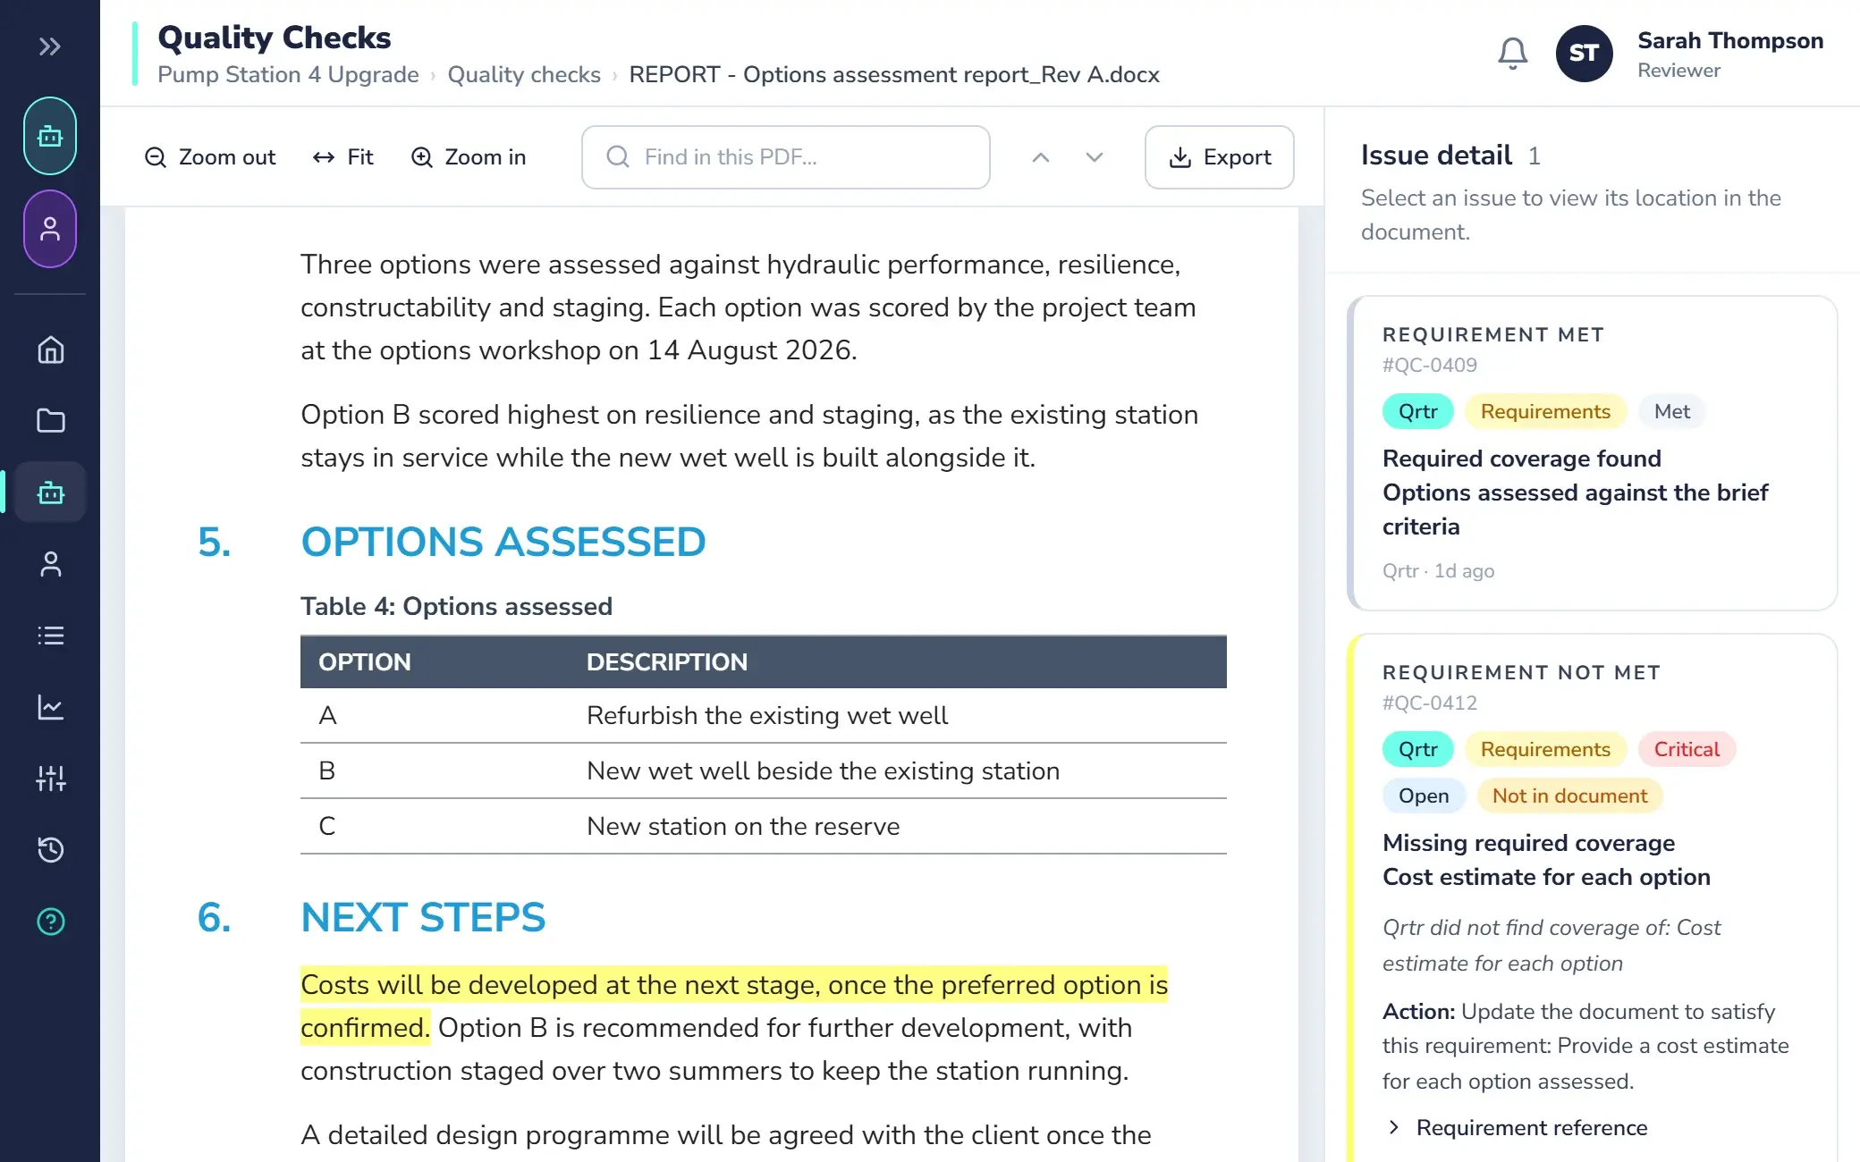The image size is (1860, 1162).
Task: Click 'New wet well beside the existing station' cell
Action: (x=823, y=771)
